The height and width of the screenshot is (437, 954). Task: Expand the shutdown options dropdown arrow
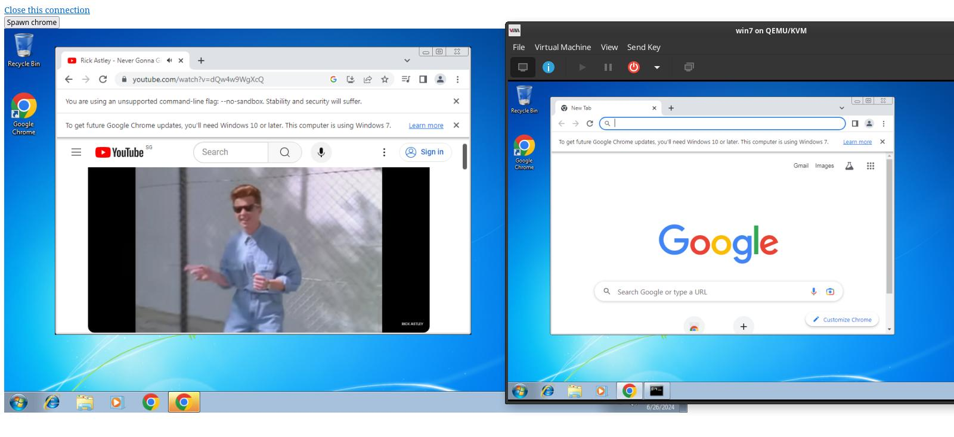point(657,67)
